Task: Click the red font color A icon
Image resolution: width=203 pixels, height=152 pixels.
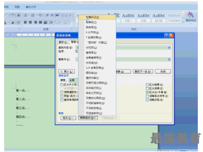Action: (x=5, y=23)
